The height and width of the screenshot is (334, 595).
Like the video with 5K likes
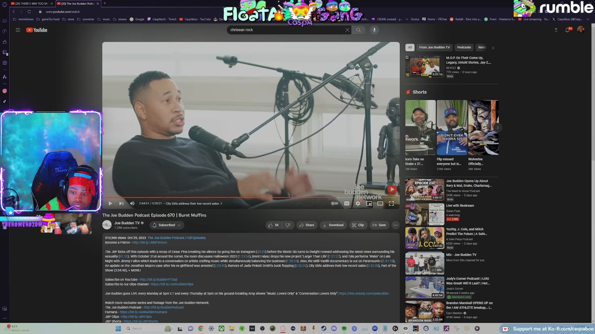273,225
